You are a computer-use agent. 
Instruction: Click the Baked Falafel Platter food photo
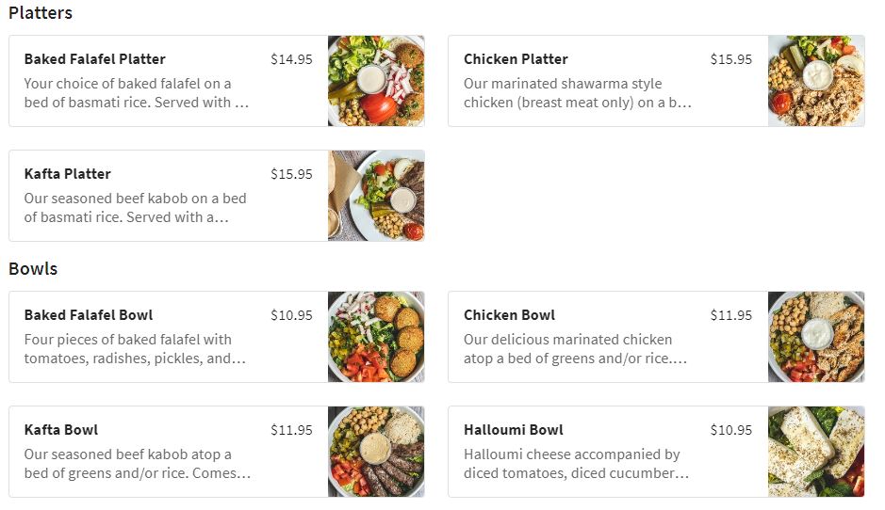(376, 81)
